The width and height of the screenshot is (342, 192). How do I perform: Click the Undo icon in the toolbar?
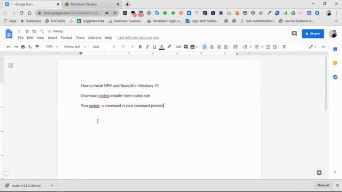pyautogui.click(x=9, y=47)
